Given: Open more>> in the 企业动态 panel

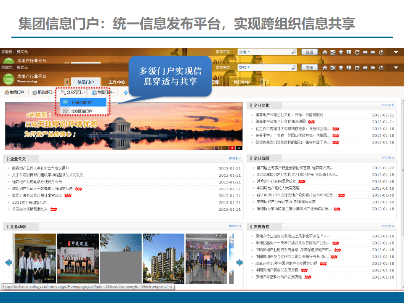Looking at the screenshot, I should (235, 226).
